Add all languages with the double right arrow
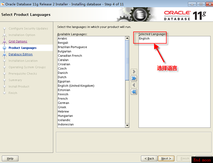Viewport: 213px width, 163px height. tap(134, 78)
